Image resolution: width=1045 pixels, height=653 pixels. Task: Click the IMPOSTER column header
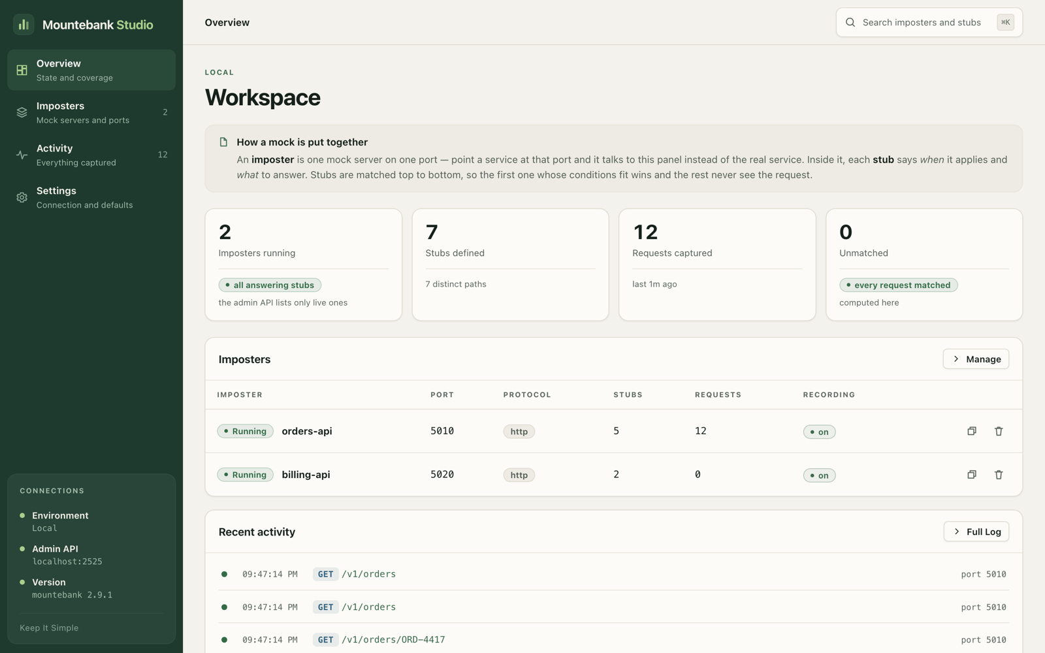coord(240,395)
